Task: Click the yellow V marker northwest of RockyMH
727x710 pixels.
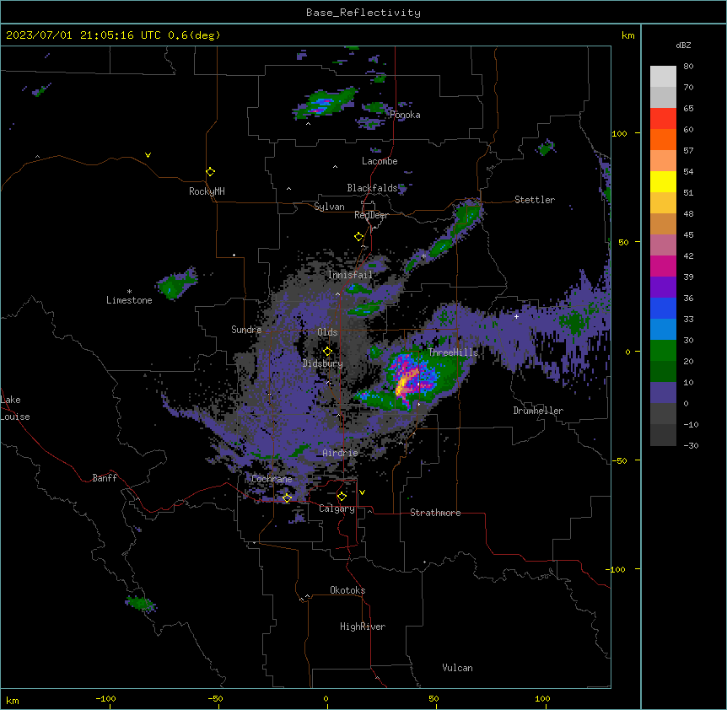Action: pyautogui.click(x=148, y=155)
